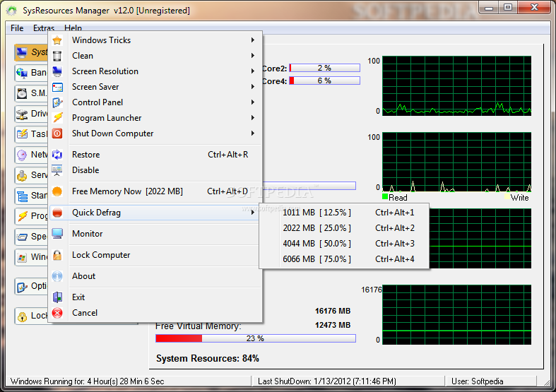
Task: Click the Read/Write disk activity graph
Action: [456, 162]
